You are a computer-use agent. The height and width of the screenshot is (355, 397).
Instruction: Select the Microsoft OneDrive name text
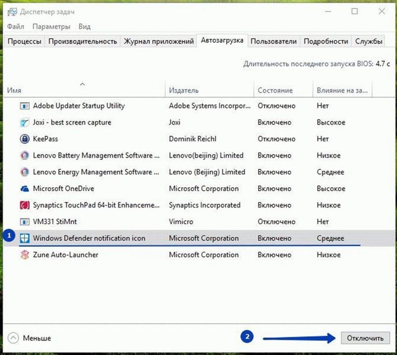(64, 189)
